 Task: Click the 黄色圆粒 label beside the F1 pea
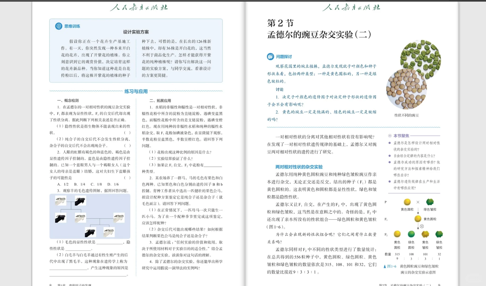click(x=430, y=219)
